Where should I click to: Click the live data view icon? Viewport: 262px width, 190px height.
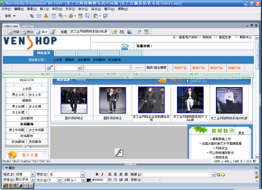tap(53, 32)
